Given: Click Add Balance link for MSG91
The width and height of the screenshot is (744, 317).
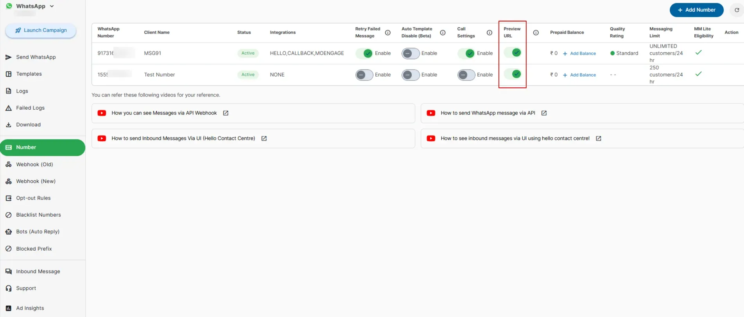Looking at the screenshot, I should [x=579, y=53].
